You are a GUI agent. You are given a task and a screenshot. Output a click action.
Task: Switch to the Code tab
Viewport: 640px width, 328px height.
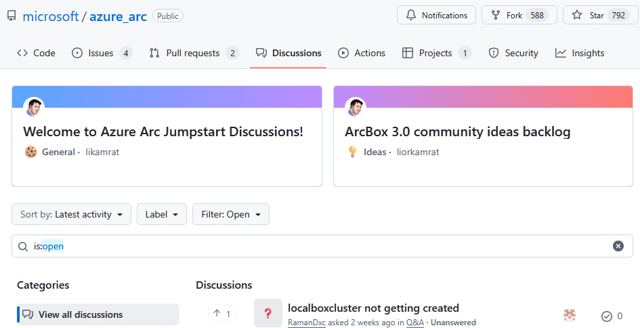point(36,53)
